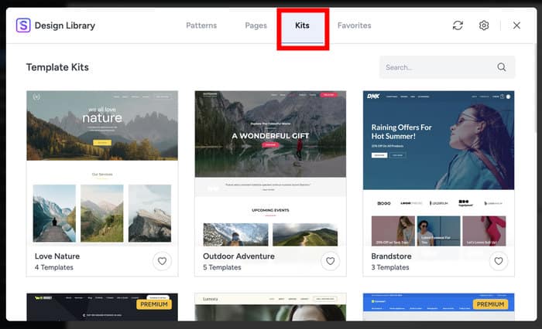Screen dimensions: 542x329
Task: Open the Favorites tab
Action: [x=354, y=25]
